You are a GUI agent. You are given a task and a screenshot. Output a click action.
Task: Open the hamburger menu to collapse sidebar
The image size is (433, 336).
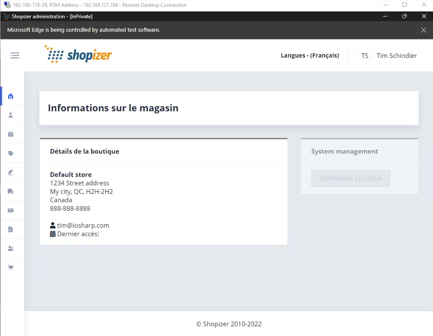(14, 55)
